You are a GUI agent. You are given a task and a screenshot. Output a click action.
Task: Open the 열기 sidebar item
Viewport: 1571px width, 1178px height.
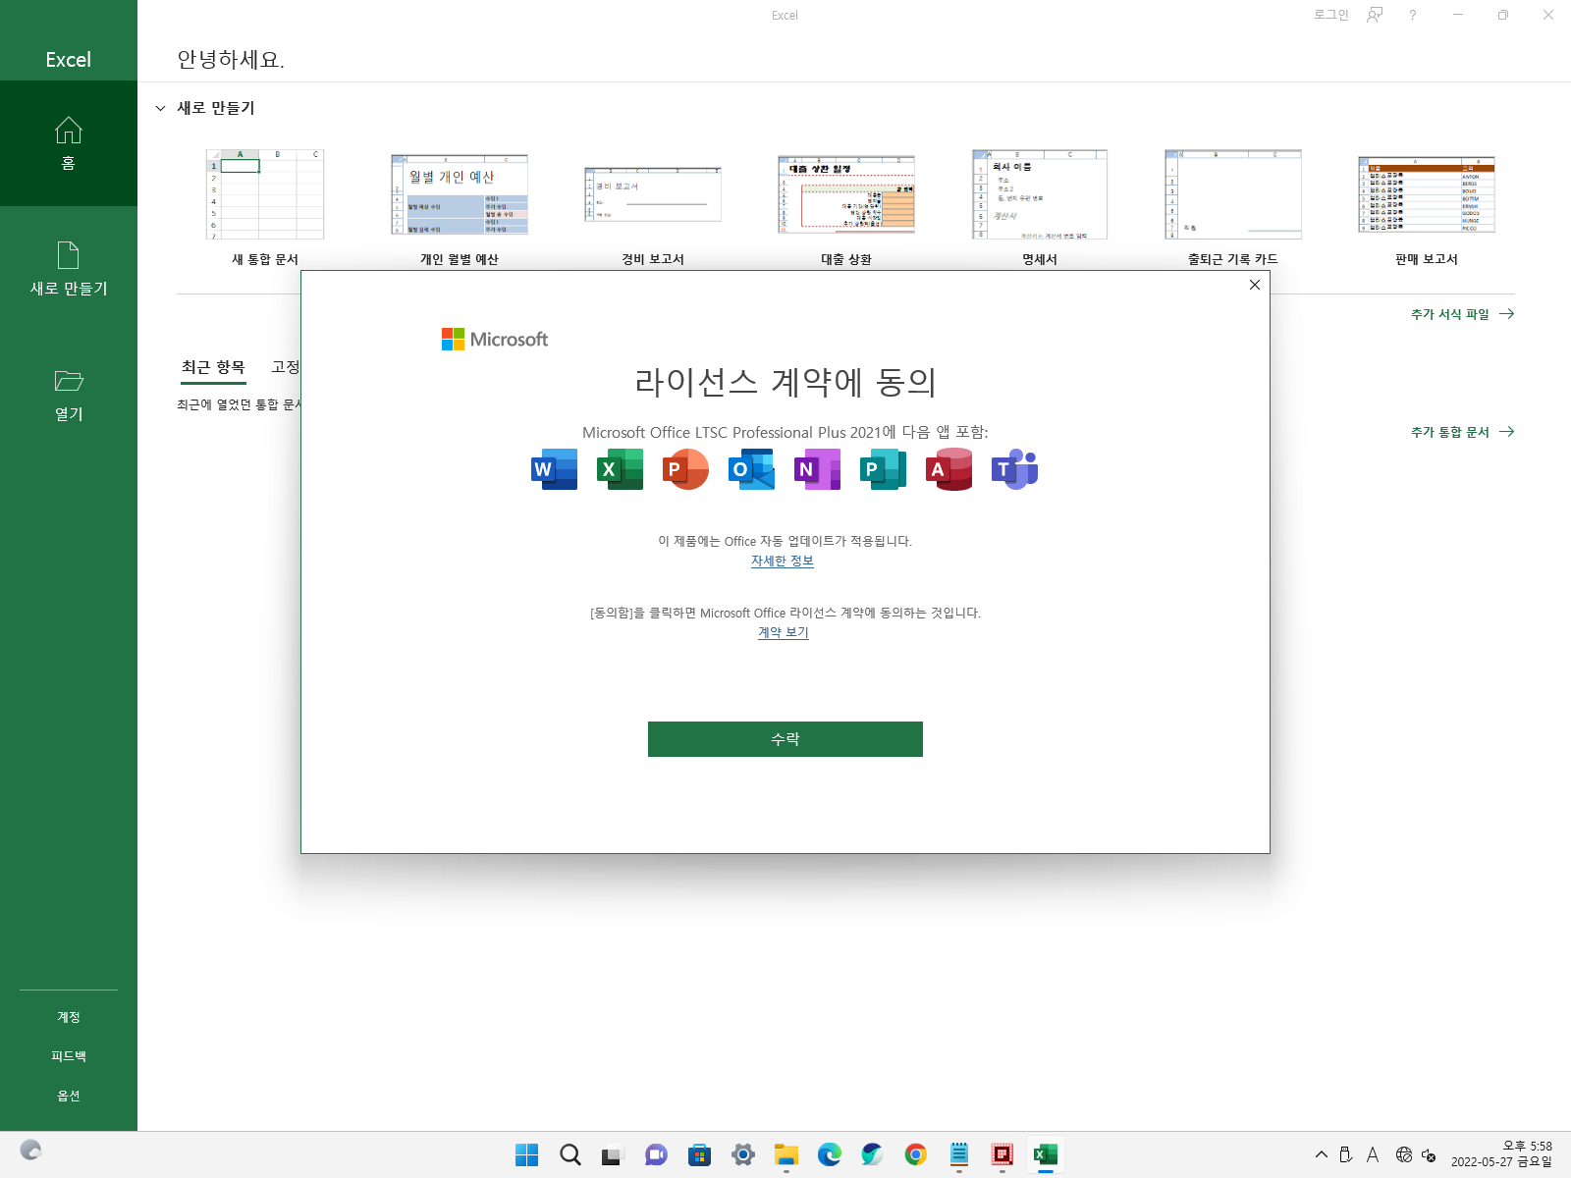69,395
